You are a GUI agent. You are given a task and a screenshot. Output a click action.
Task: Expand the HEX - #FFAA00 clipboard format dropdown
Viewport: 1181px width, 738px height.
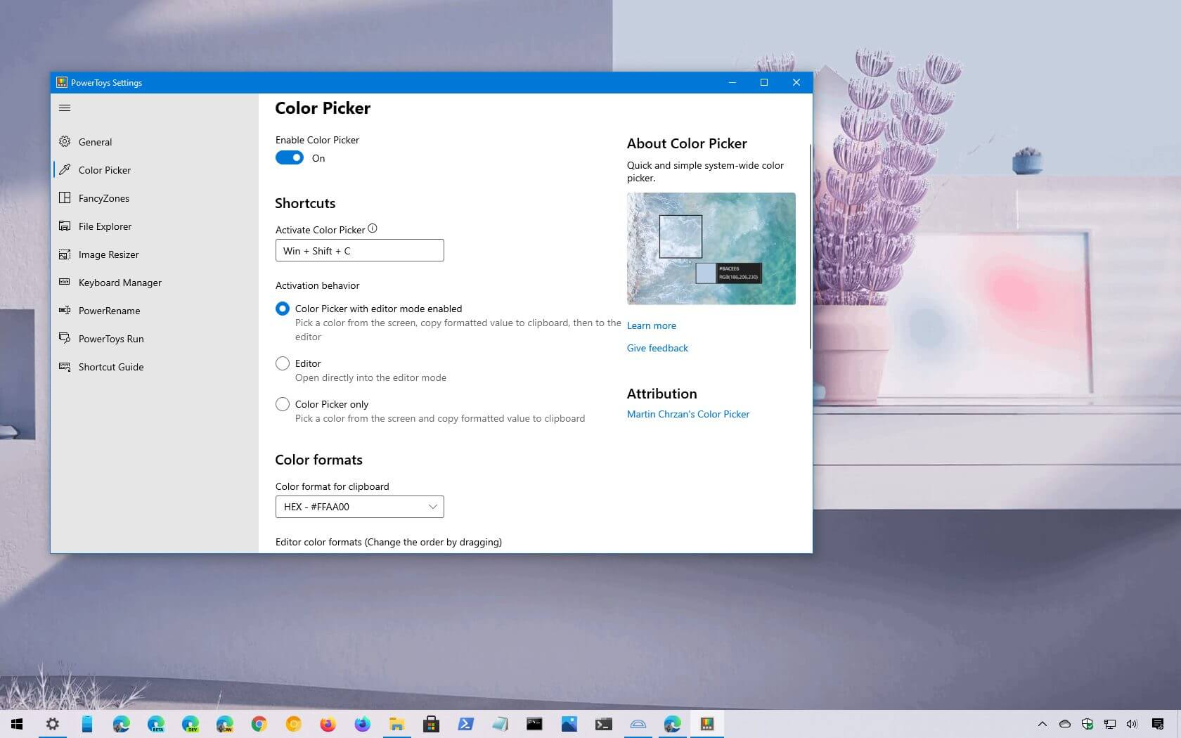359,507
